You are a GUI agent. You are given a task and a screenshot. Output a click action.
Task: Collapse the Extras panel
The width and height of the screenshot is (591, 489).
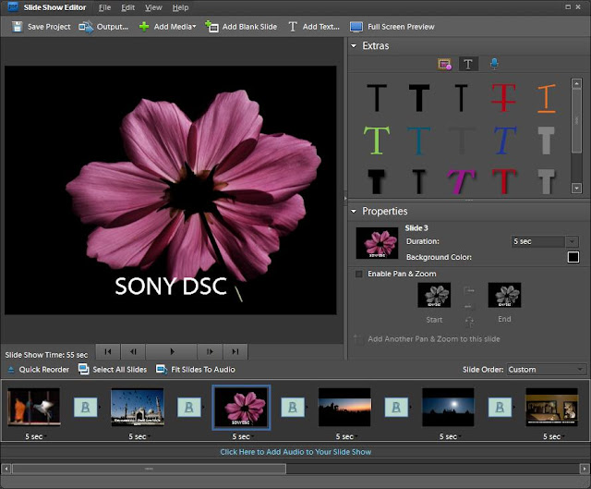[354, 46]
